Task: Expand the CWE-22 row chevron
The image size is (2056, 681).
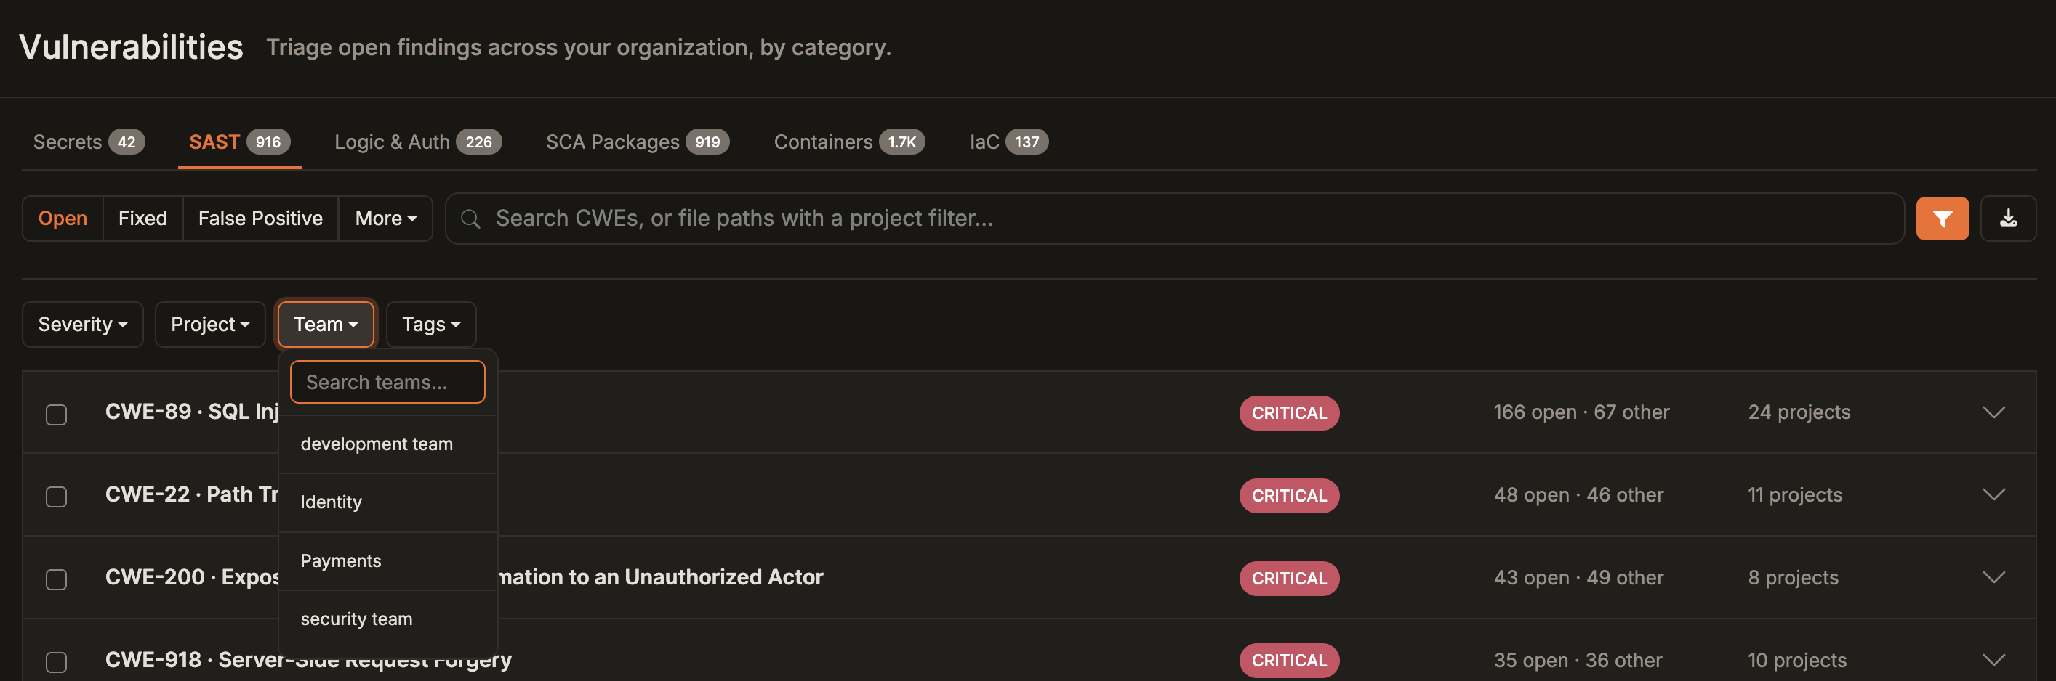Action: tap(1993, 494)
